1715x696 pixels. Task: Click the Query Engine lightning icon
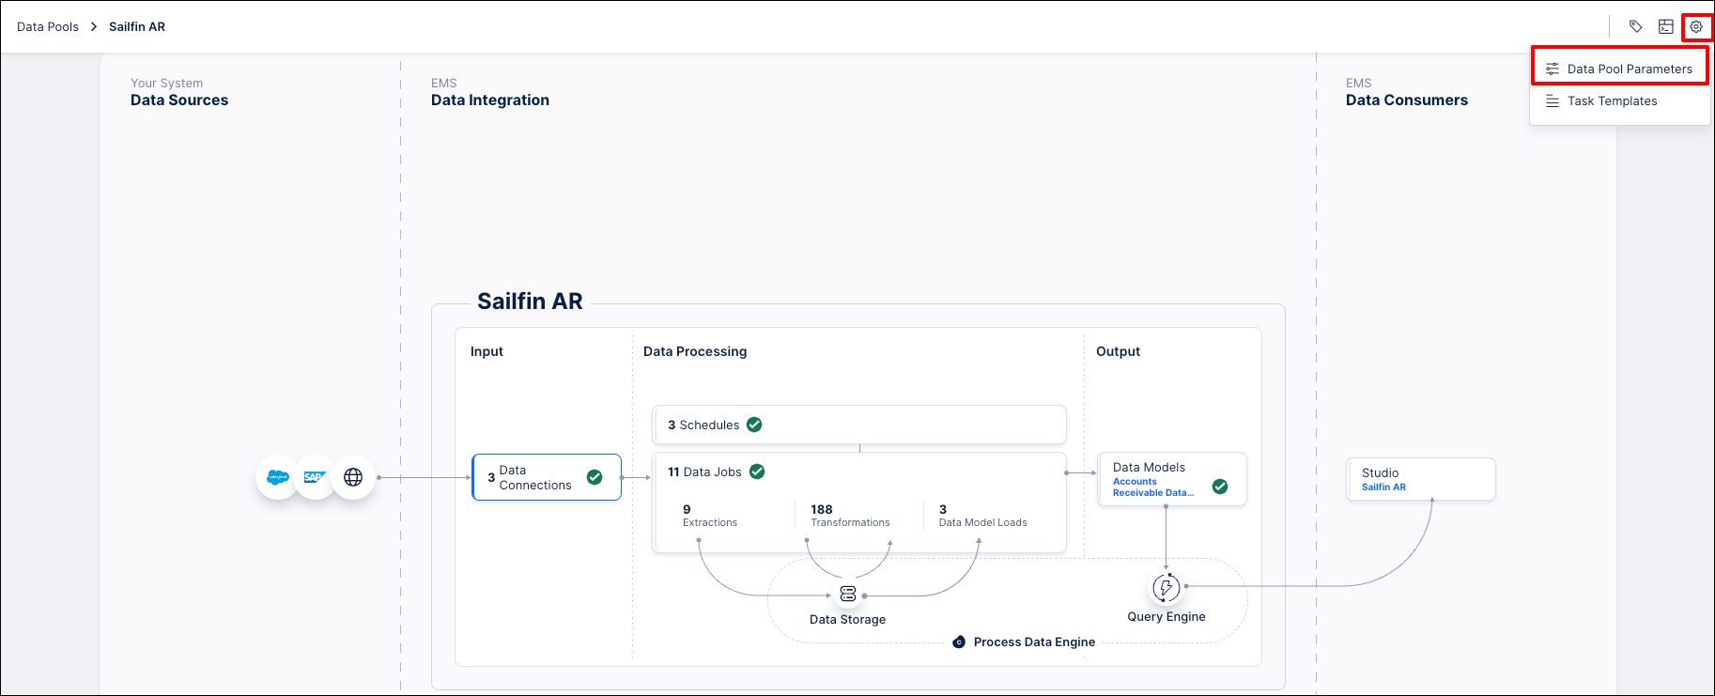(x=1166, y=588)
